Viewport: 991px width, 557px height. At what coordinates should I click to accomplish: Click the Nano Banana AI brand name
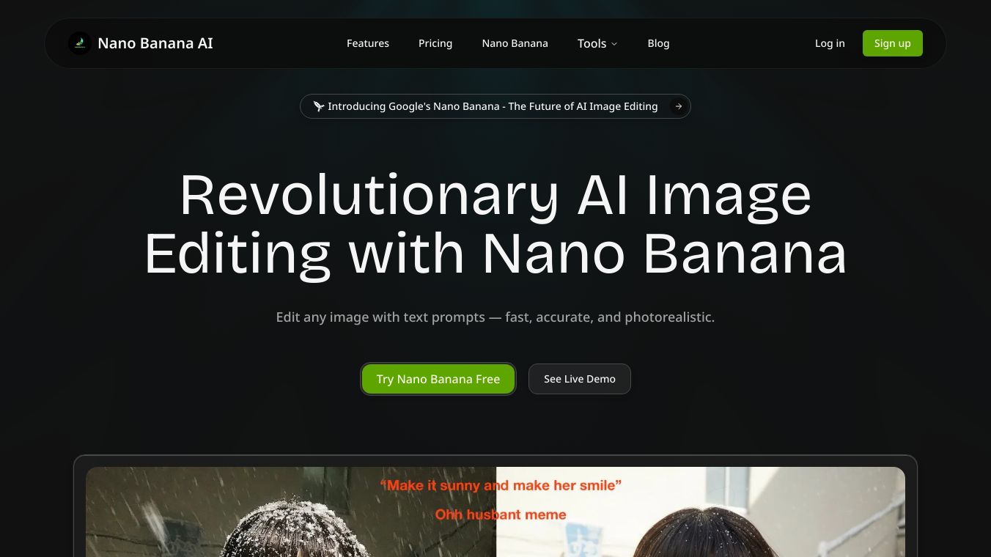(x=155, y=43)
